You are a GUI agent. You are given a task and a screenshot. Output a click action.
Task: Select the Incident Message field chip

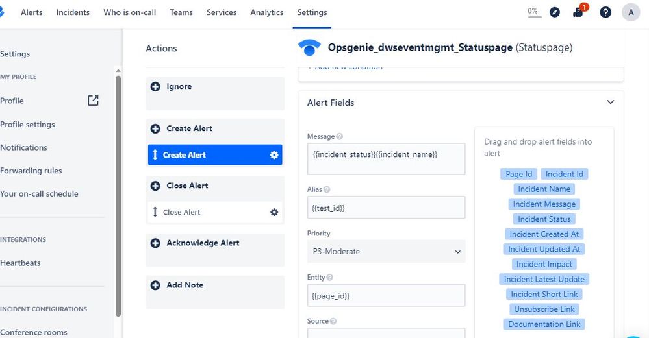544,204
